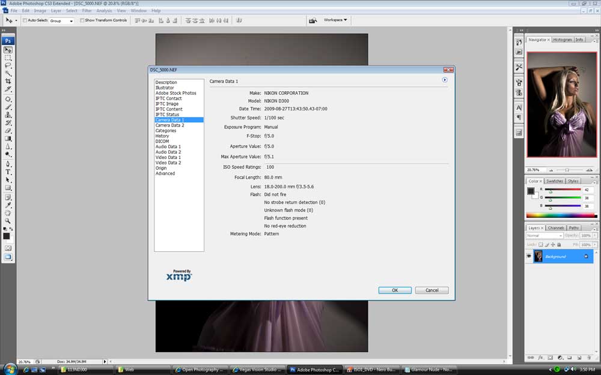Open the Workspace dropdown
The width and height of the screenshot is (601, 375).
point(335,20)
